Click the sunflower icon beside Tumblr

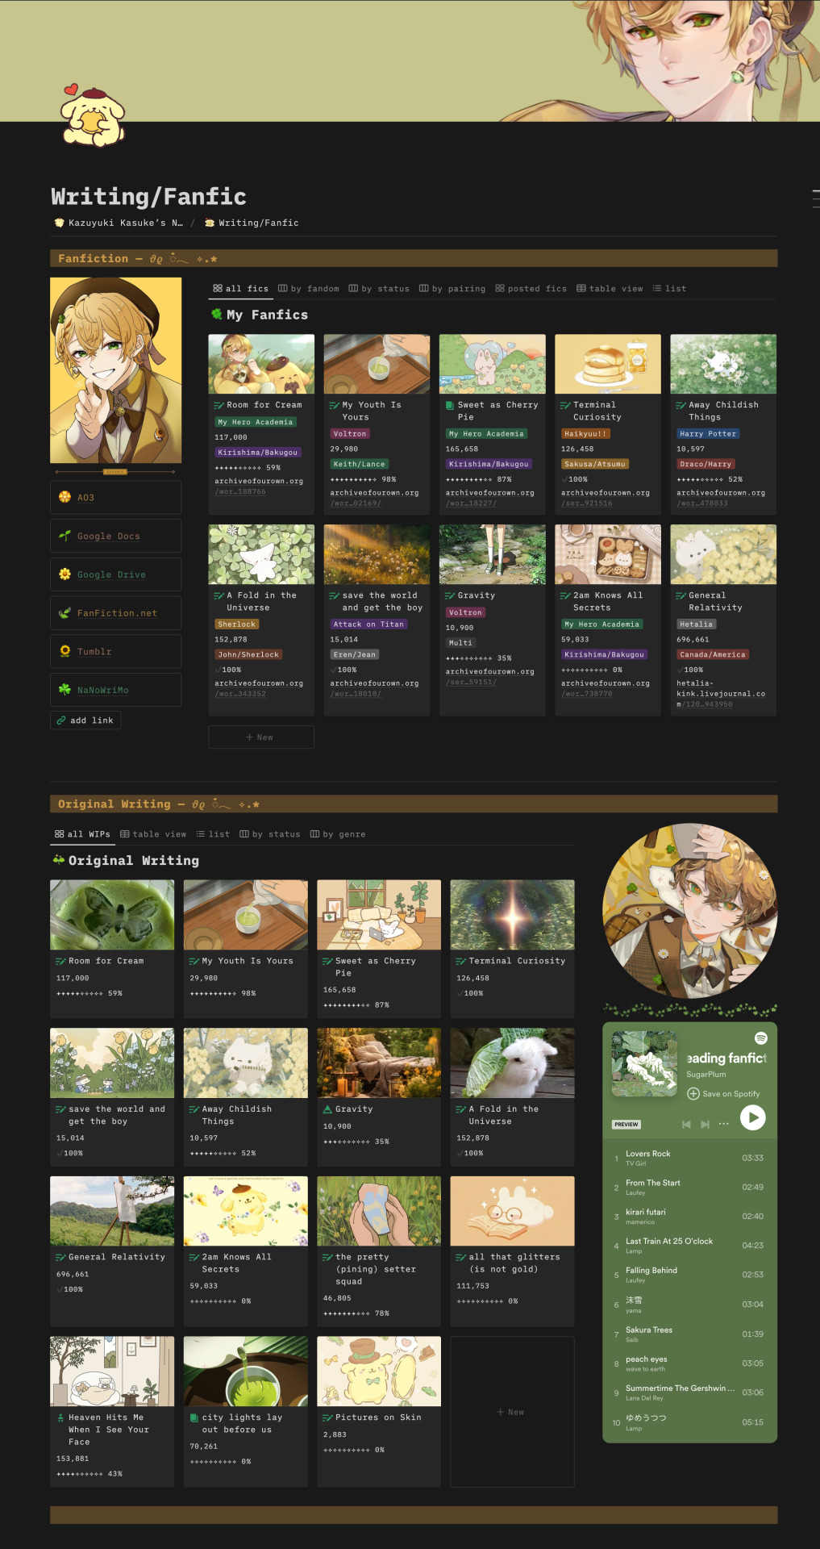[65, 651]
